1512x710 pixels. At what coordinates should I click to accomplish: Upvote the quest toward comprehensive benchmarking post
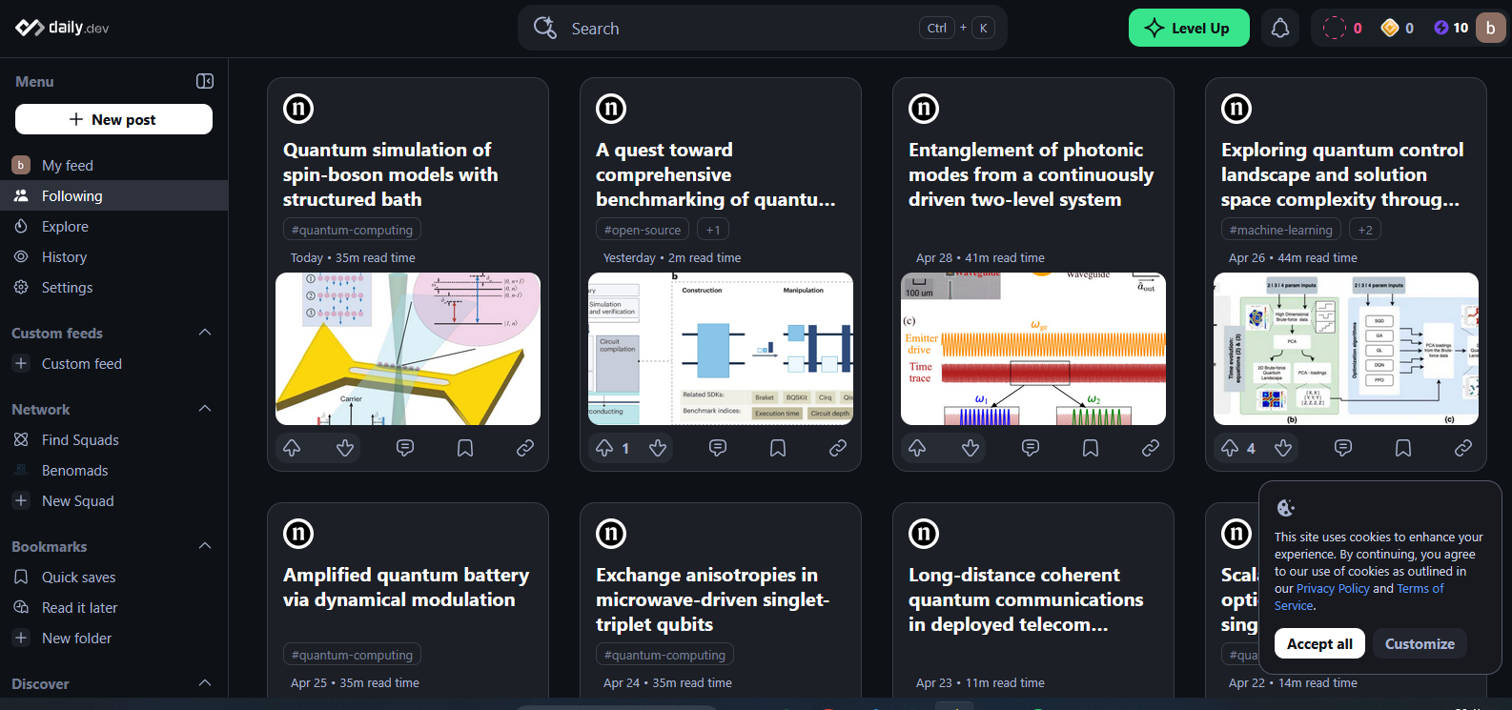point(604,448)
